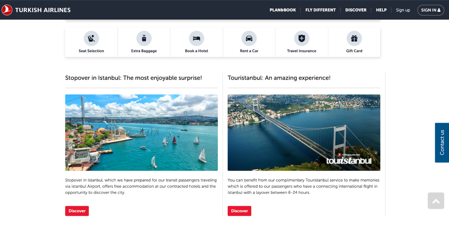The image size is (449, 236).
Task: Open the PLAN&BOOK menu
Action: point(282,10)
